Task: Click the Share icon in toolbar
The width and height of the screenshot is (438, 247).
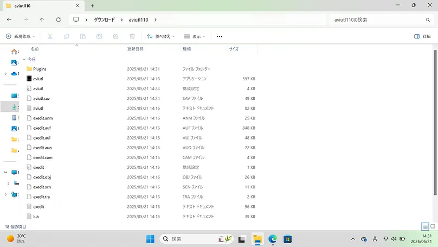Action: point(115,36)
